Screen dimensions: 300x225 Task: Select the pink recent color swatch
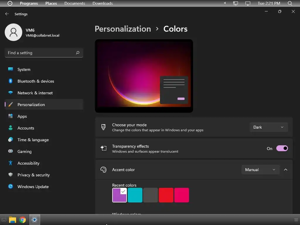[182, 195]
